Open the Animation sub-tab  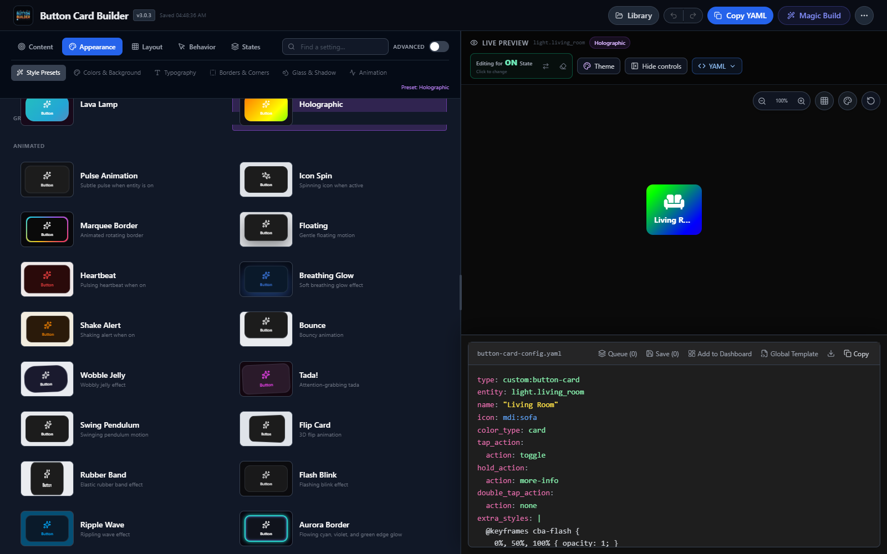(x=368, y=73)
